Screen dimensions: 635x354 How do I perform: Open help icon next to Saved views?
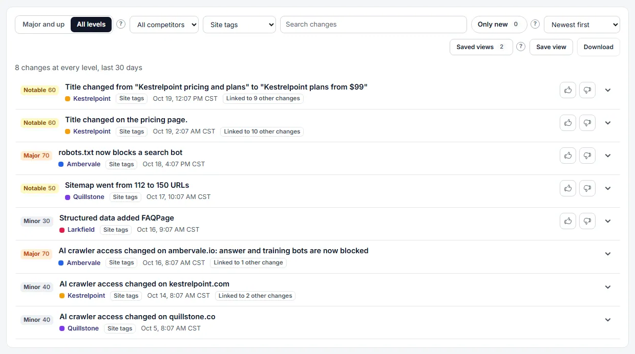521,47
